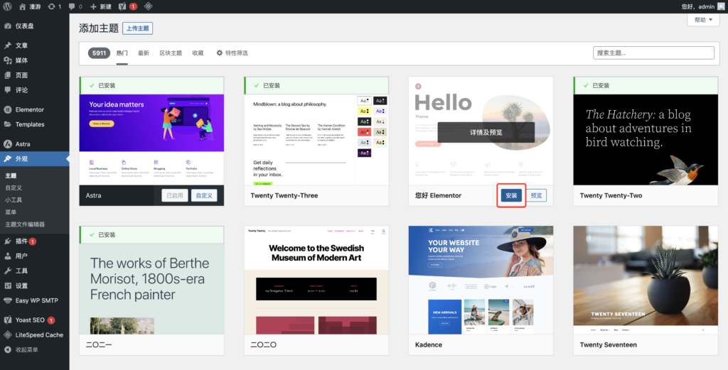Open 自定义 submenu item
The image size is (728, 370).
pos(14,187)
